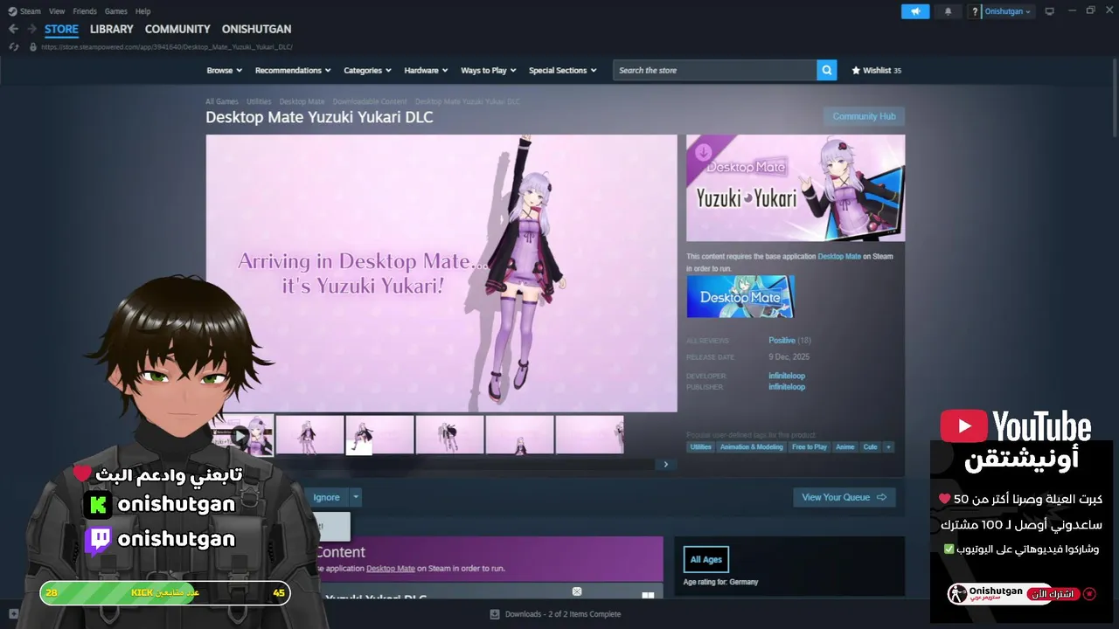Open the ONISHUTGAN profile tab
Screen dimensions: 1119x629
click(x=256, y=29)
